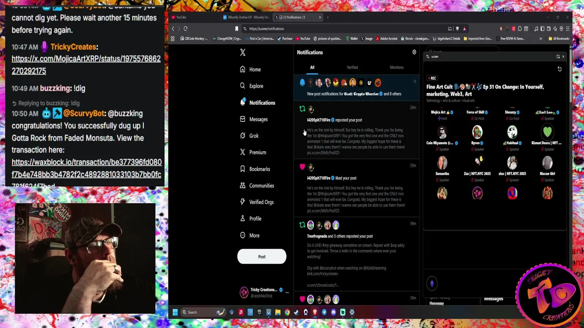
Task: Open Discord from the taskbar
Action: coord(334,312)
